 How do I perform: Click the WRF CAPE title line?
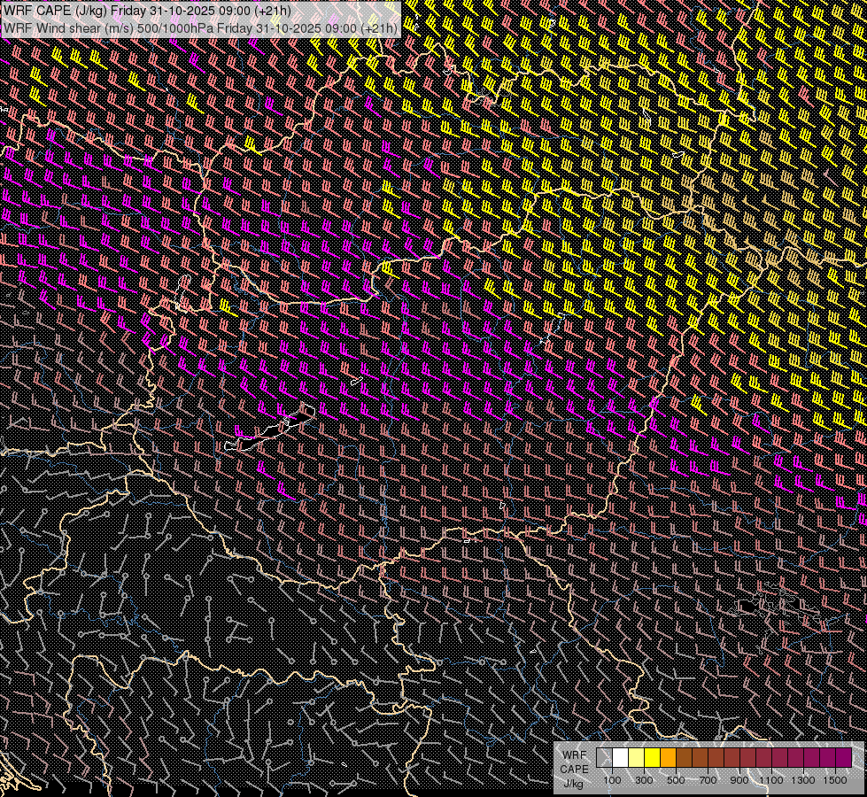click(148, 11)
